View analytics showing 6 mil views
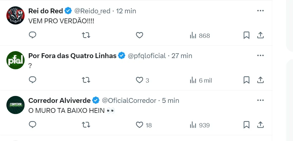Screen dimensions: 293x141 200,80
